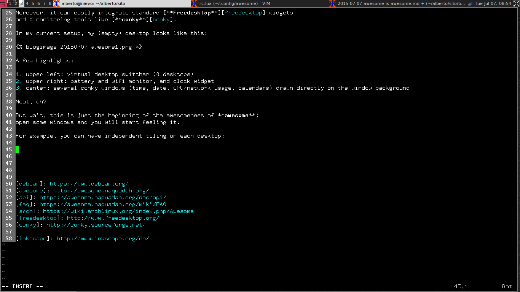Click the http://awesome.naquadah.org/ URL on line 51
520x292 pixels.
[101, 190]
